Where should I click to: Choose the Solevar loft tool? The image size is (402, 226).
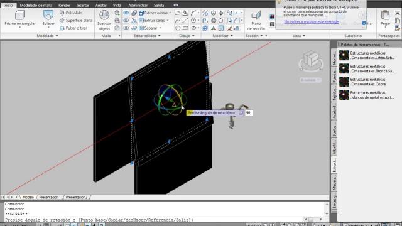[x=48, y=18]
